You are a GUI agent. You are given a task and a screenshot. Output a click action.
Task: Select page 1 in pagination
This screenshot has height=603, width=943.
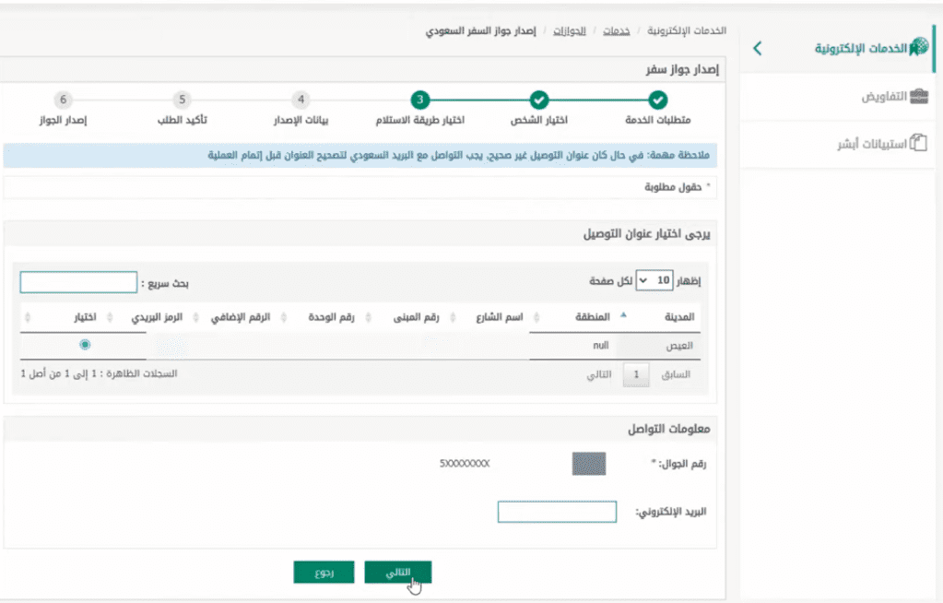(636, 374)
